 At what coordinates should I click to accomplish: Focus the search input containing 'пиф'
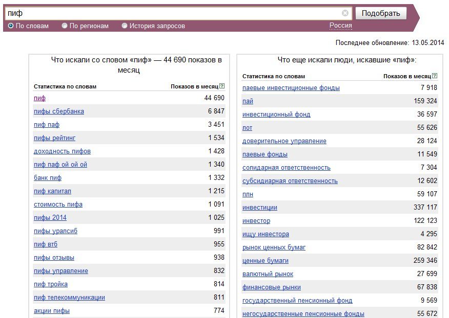pos(173,13)
